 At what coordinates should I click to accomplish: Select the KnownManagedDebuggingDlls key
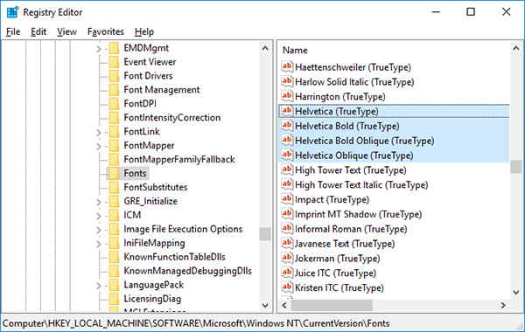(187, 271)
